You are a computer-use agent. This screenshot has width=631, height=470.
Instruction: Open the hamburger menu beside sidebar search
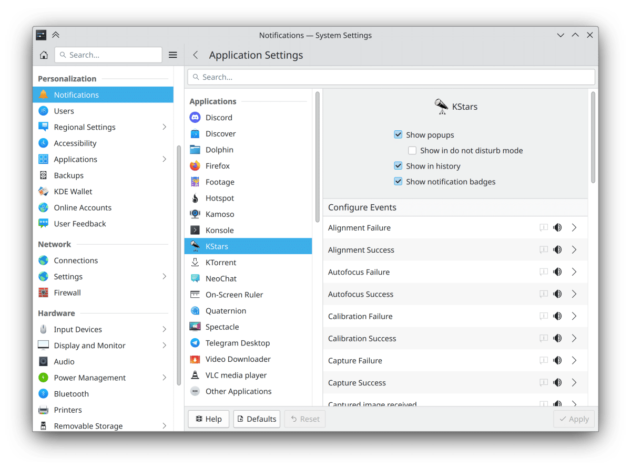pyautogui.click(x=172, y=55)
